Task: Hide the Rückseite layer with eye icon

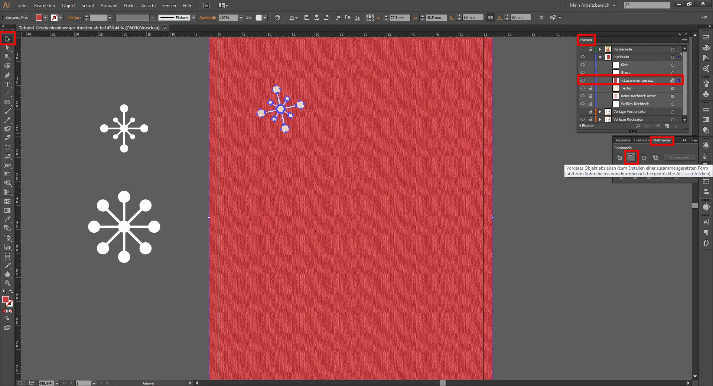Action: (x=582, y=57)
